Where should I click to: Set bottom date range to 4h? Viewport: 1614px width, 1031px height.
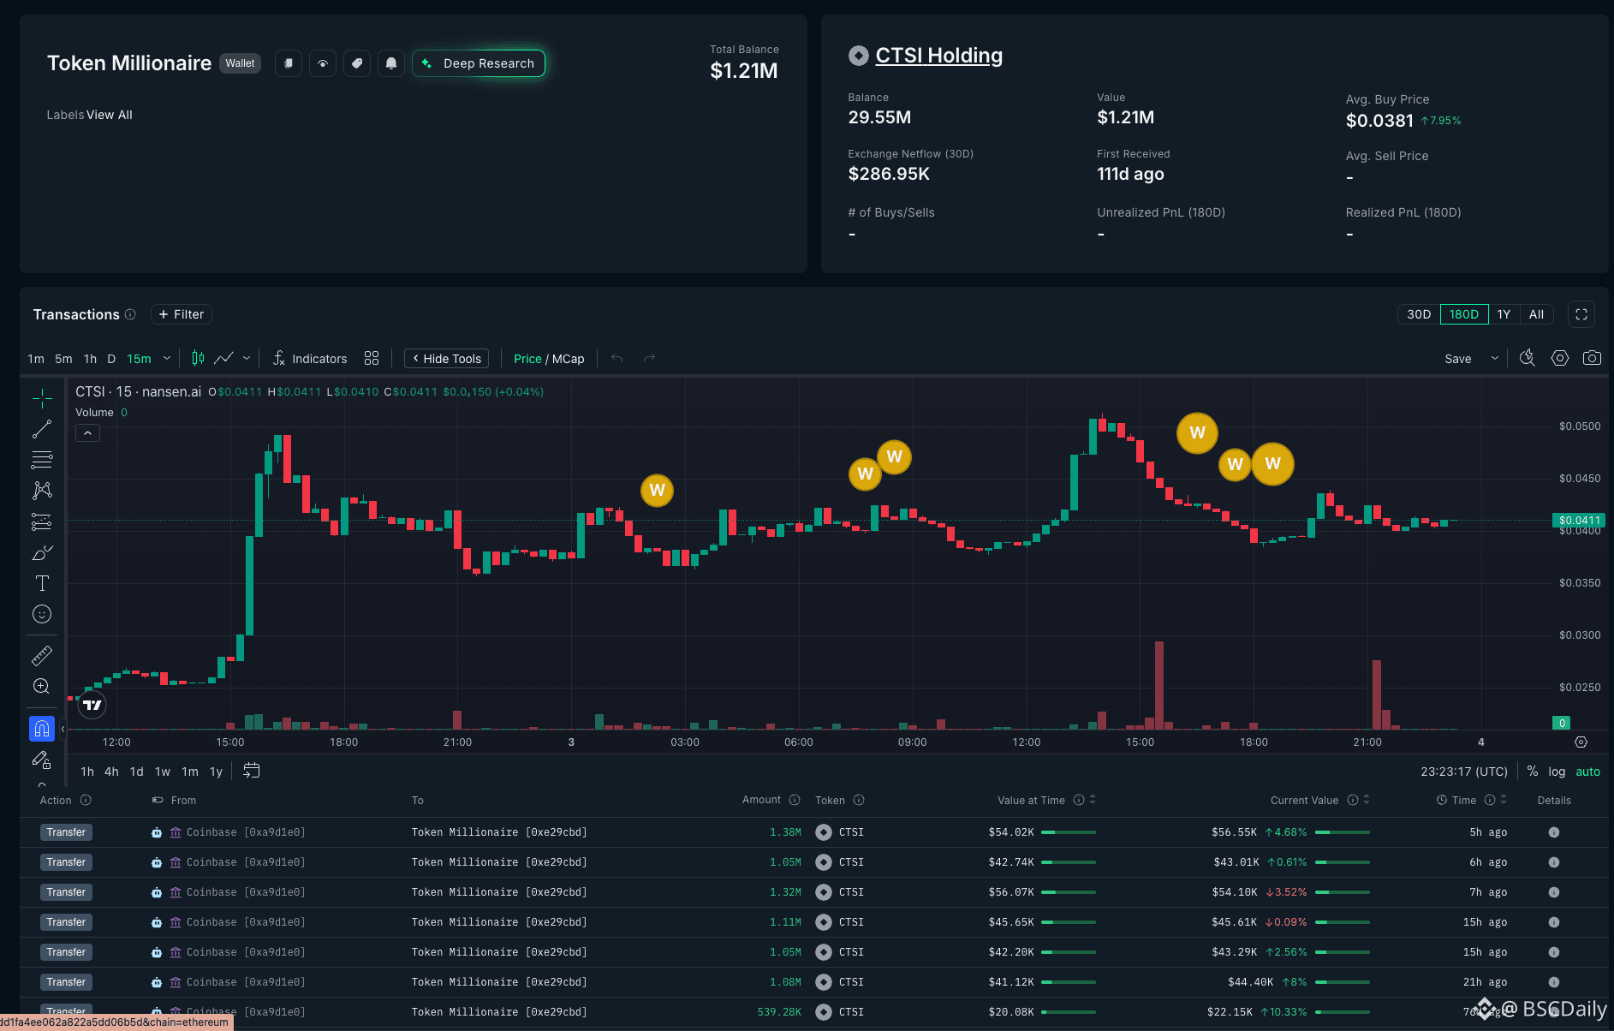[x=111, y=772]
